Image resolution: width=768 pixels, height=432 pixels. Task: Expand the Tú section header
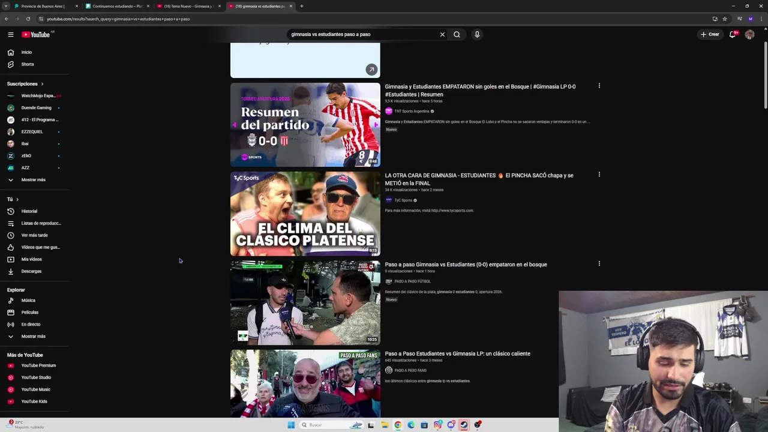13,199
